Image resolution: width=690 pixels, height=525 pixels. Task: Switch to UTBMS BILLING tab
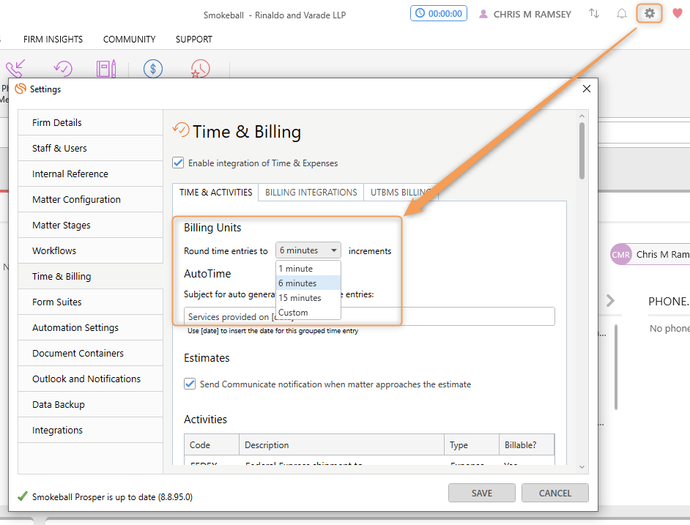[401, 193]
